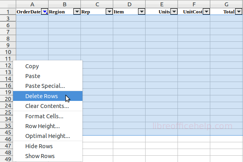Image resolution: width=243 pixels, height=162 pixels.
Task: Click row header 6
Action: click(x=8, y=25)
